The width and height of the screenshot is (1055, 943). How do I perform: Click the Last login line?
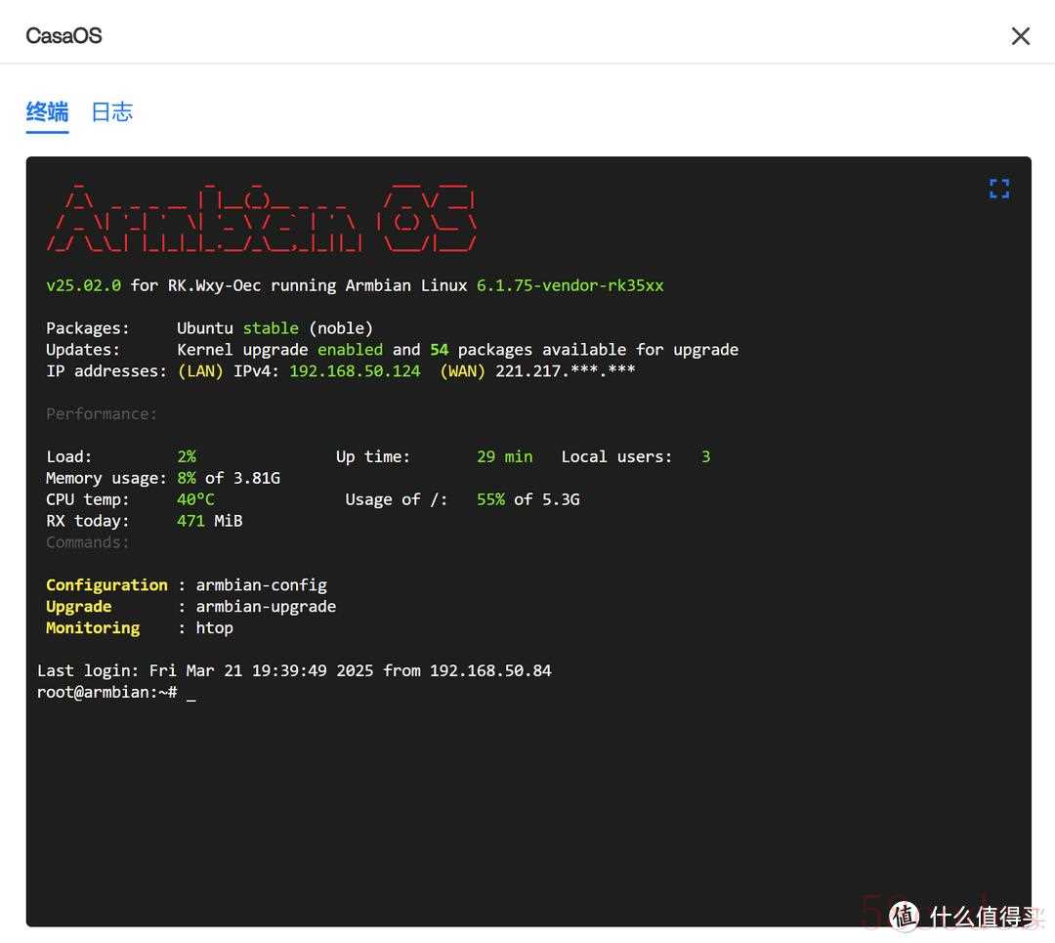pos(294,671)
